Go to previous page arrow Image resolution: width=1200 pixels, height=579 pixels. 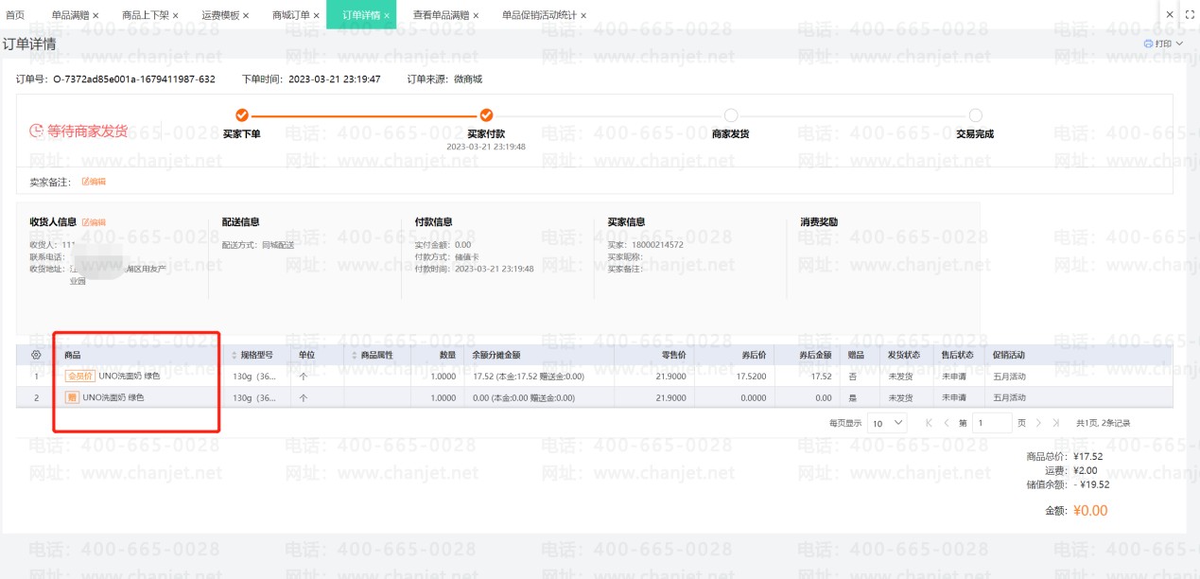[947, 423]
